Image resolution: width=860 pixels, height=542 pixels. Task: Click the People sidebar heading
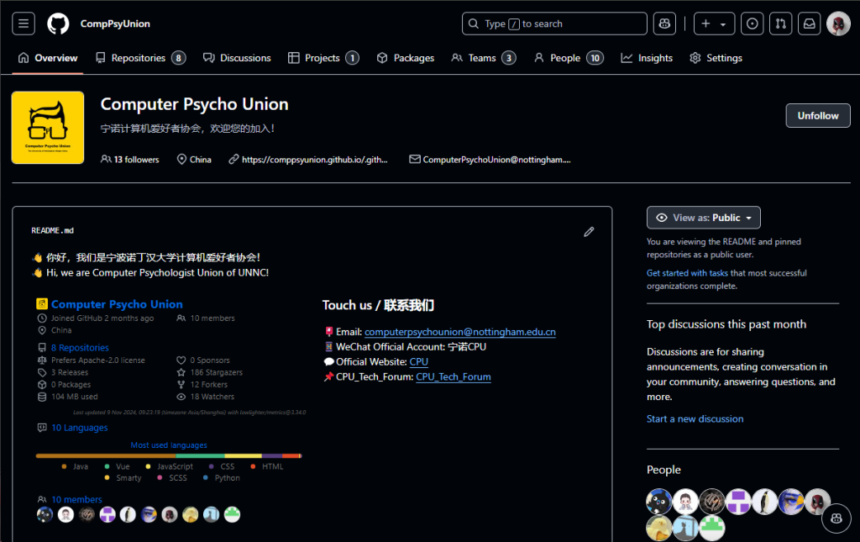663,470
